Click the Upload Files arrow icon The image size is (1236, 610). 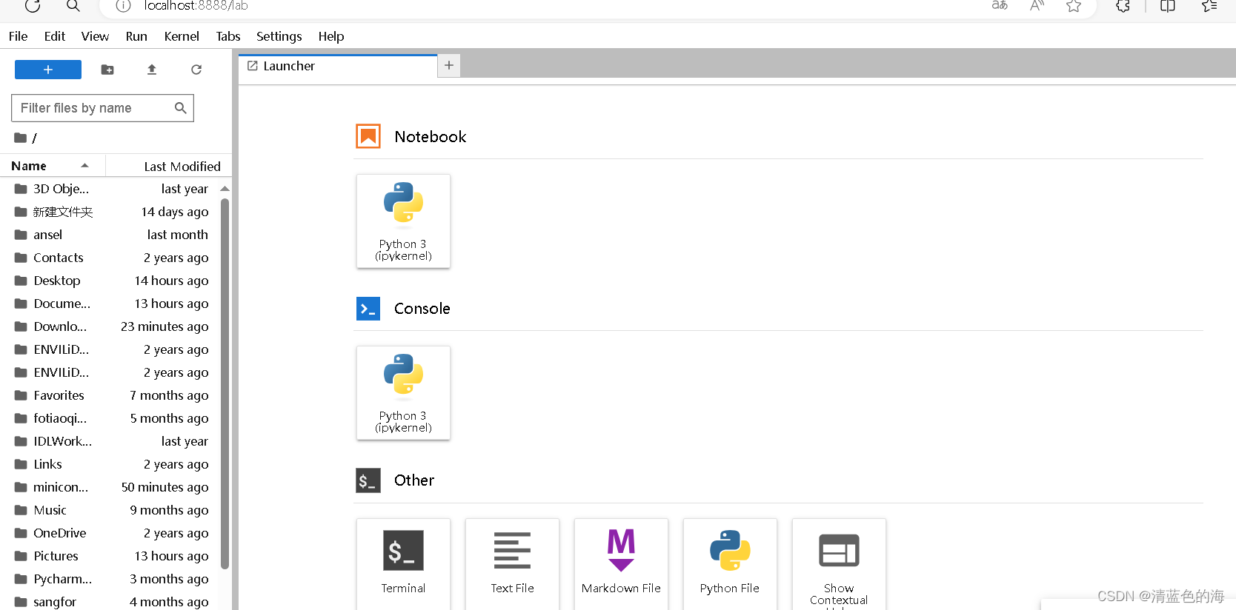tap(152, 70)
